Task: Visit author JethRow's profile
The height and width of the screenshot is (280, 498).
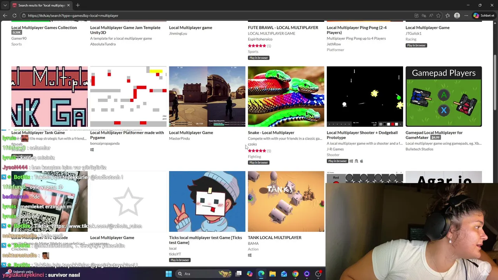Action: pos(334,44)
